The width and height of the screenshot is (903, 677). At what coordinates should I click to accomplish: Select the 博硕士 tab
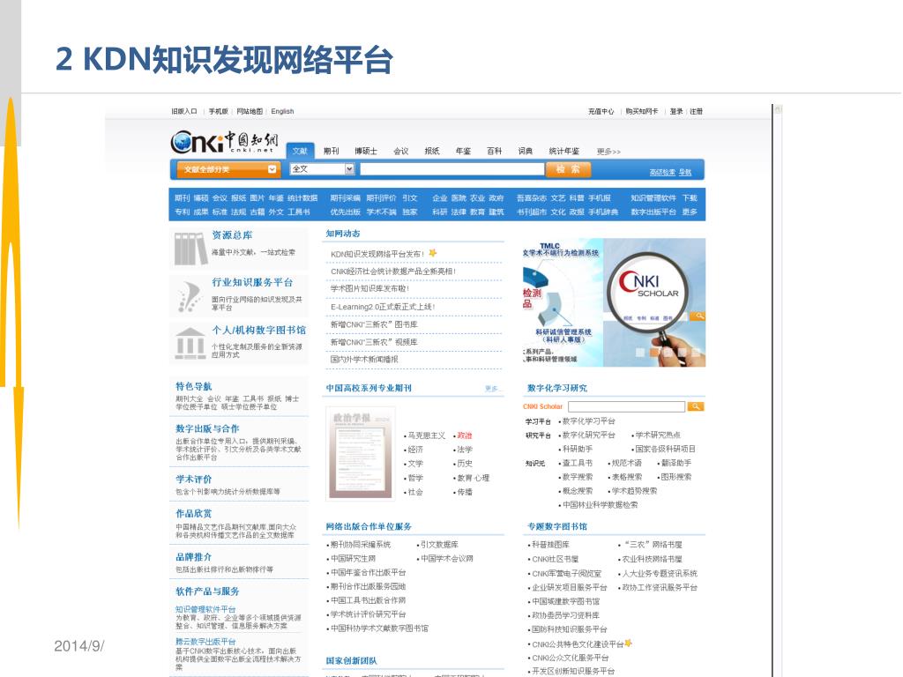366,151
